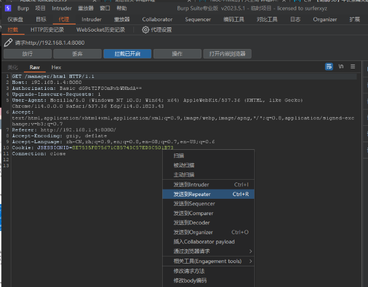
Task: Click the pencil icon beside request URL
Action: [x=8, y=42]
